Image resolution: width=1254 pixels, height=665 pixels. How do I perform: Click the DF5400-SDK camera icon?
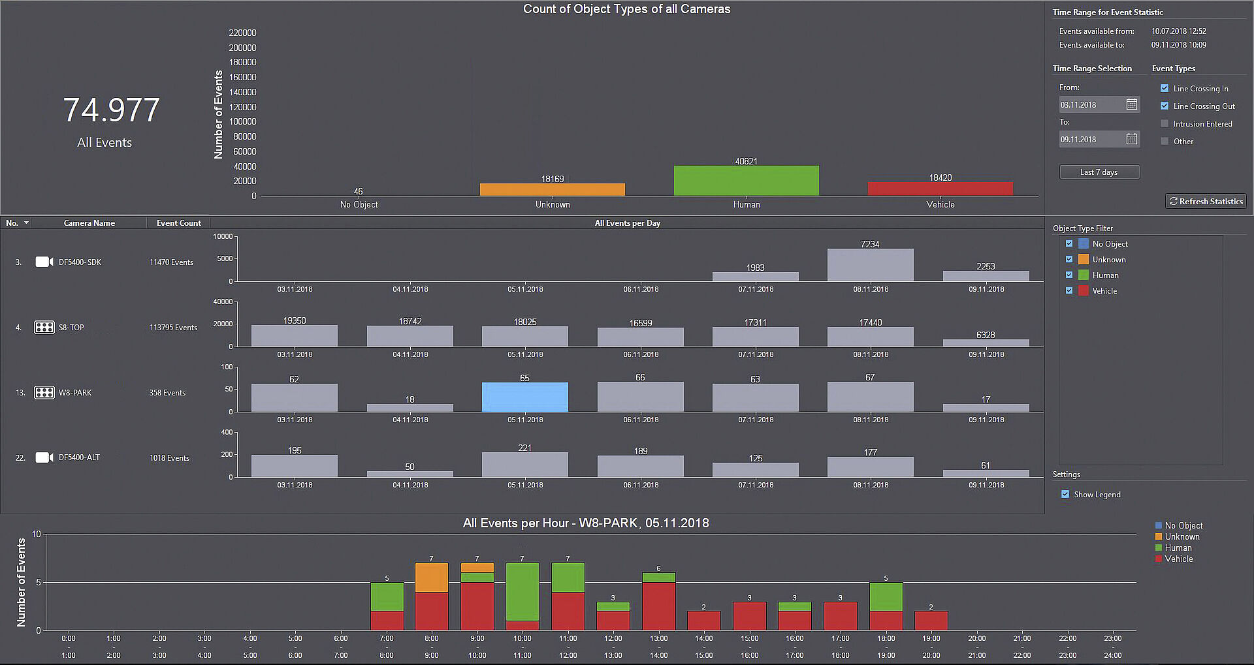[44, 262]
